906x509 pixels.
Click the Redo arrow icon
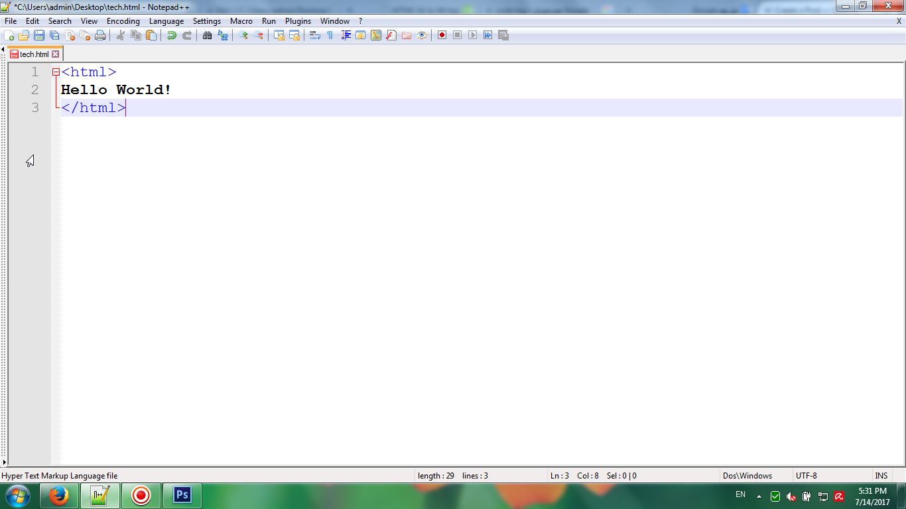(x=187, y=35)
